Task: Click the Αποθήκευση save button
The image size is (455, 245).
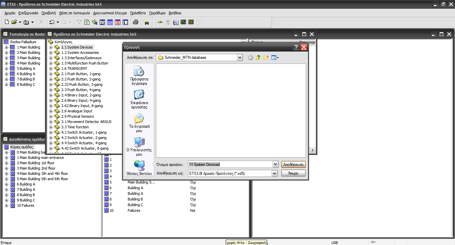Action: pyautogui.click(x=293, y=164)
